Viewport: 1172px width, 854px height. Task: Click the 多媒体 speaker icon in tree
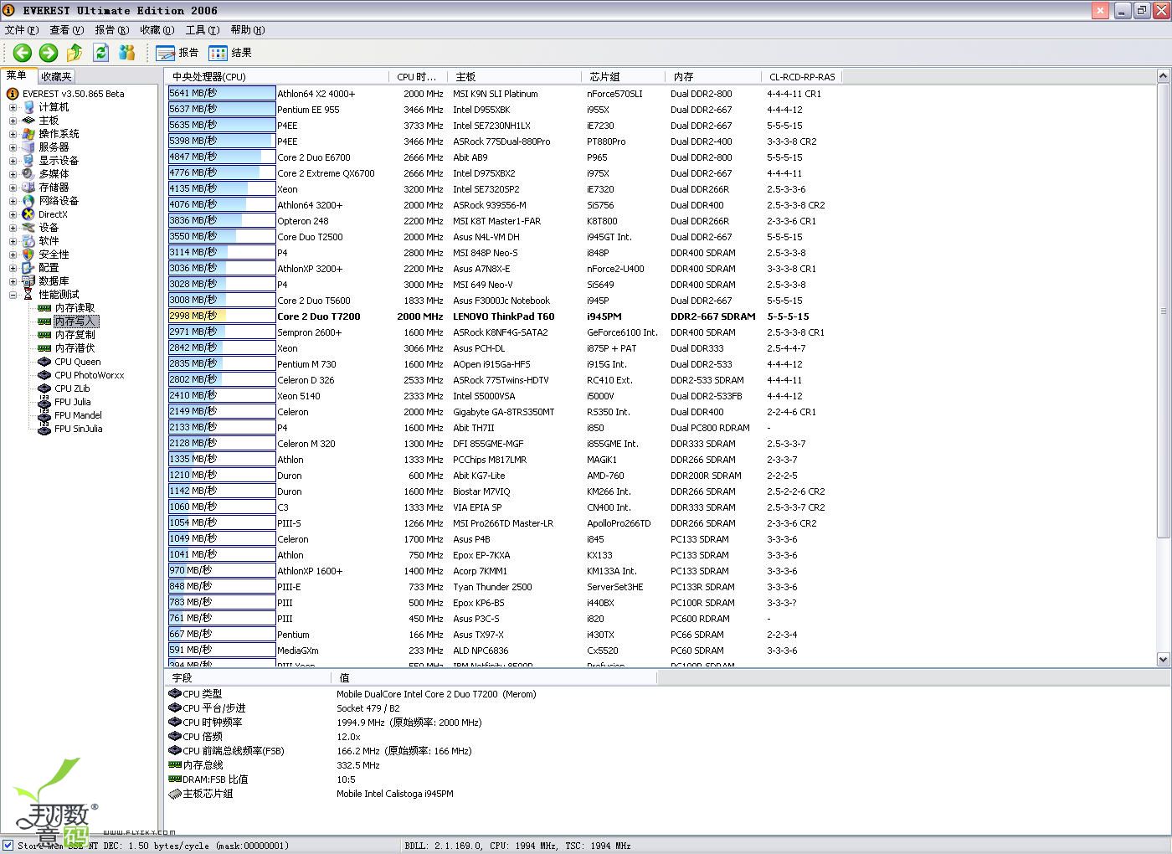coord(28,174)
